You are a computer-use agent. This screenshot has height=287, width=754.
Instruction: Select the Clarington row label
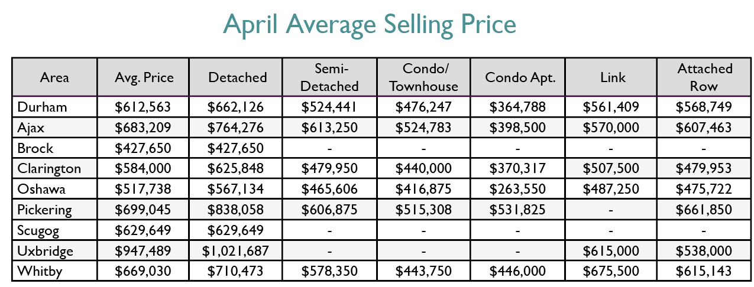point(49,168)
